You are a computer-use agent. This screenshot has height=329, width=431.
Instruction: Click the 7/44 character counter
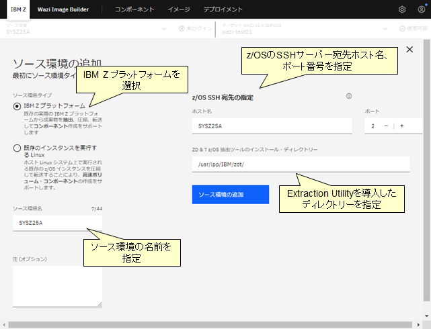click(x=97, y=209)
